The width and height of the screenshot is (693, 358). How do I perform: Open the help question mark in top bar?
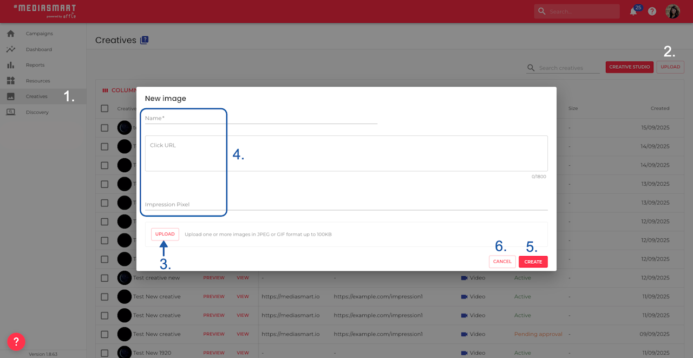point(652,11)
